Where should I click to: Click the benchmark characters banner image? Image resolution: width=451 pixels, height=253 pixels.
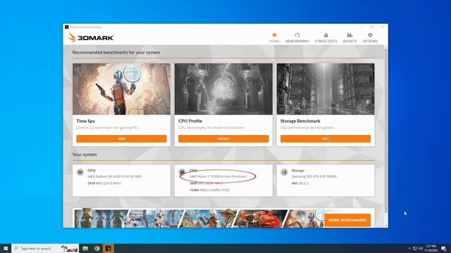pyautogui.click(x=199, y=219)
